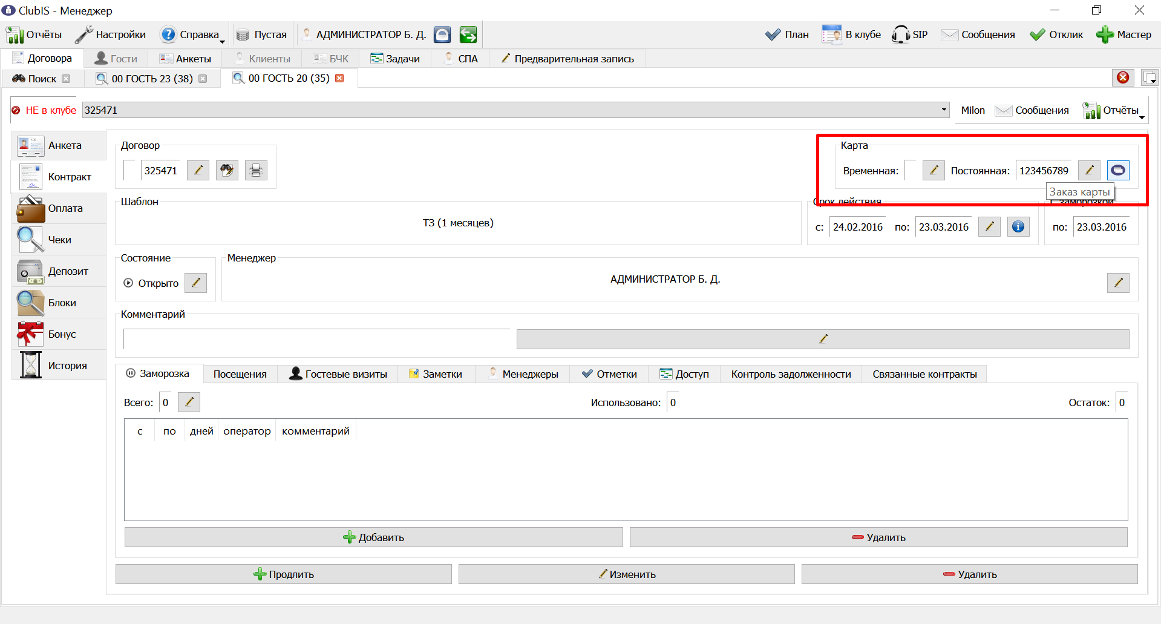1161x624 pixels.
Task: Open История hourglass section in sidebar
Action: pos(59,366)
